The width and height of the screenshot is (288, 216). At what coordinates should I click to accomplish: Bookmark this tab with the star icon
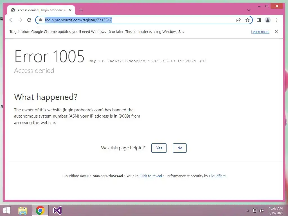point(247,20)
